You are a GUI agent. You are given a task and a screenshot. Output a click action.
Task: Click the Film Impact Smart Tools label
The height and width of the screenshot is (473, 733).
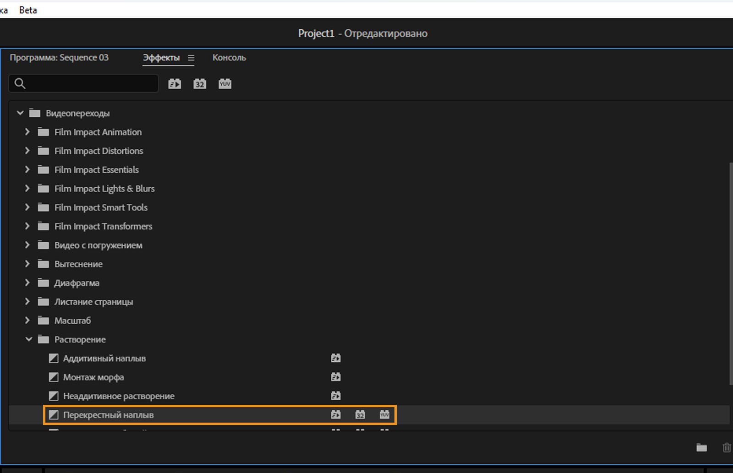(101, 207)
